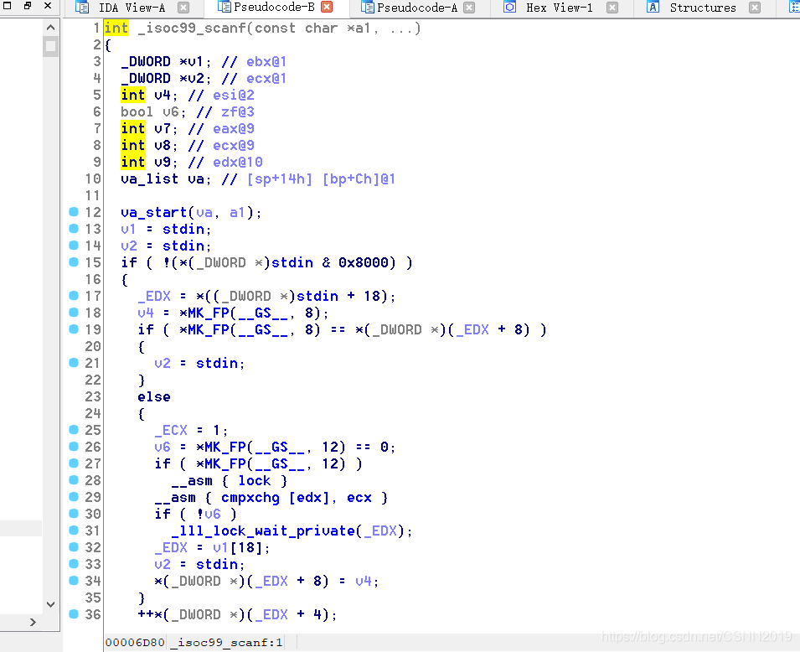
Task: Toggle breakpoint dot on line 36
Action: click(x=74, y=613)
